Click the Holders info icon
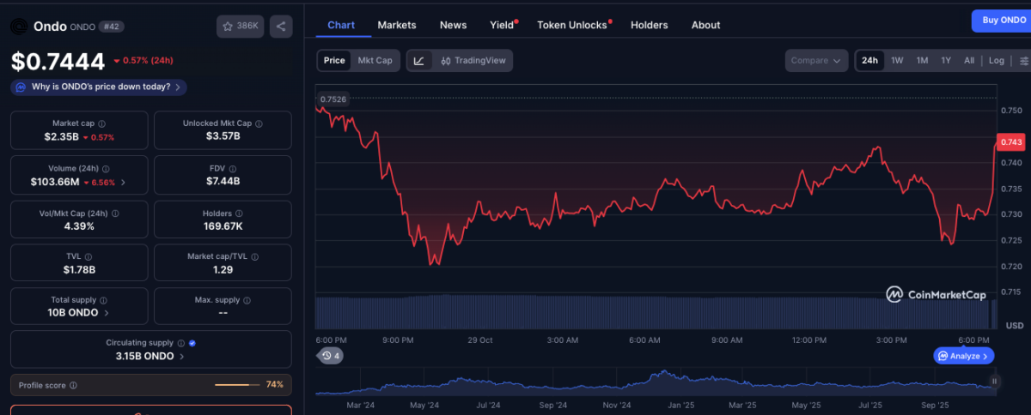 point(238,214)
